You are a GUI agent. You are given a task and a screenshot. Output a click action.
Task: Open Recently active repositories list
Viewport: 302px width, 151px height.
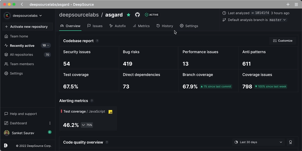pyautogui.click(x=22, y=46)
